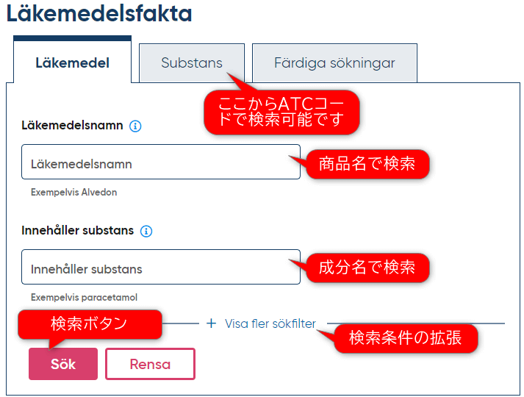The image size is (524, 397).
Task: Click the plus icon for more filters
Action: click(x=212, y=323)
